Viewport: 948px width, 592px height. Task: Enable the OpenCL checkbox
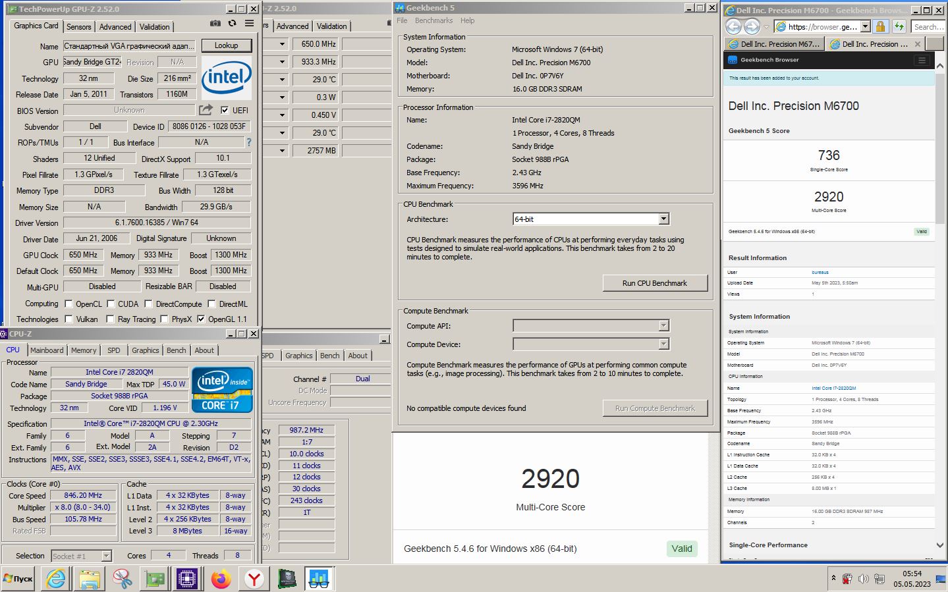click(69, 304)
